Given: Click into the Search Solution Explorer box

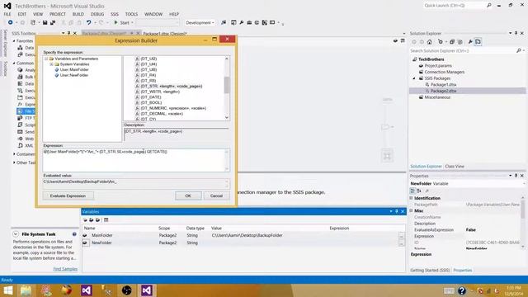Looking at the screenshot, I should (x=463, y=50).
